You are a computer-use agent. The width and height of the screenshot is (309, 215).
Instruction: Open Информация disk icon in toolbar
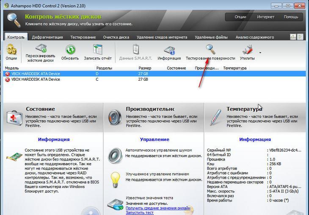(x=169, y=49)
